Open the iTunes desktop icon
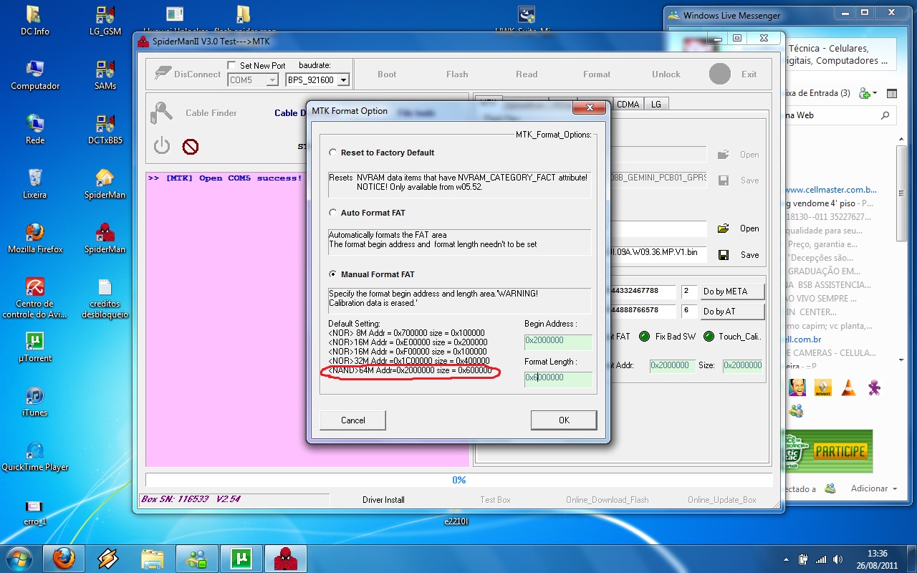This screenshot has height=573, width=917. click(35, 403)
